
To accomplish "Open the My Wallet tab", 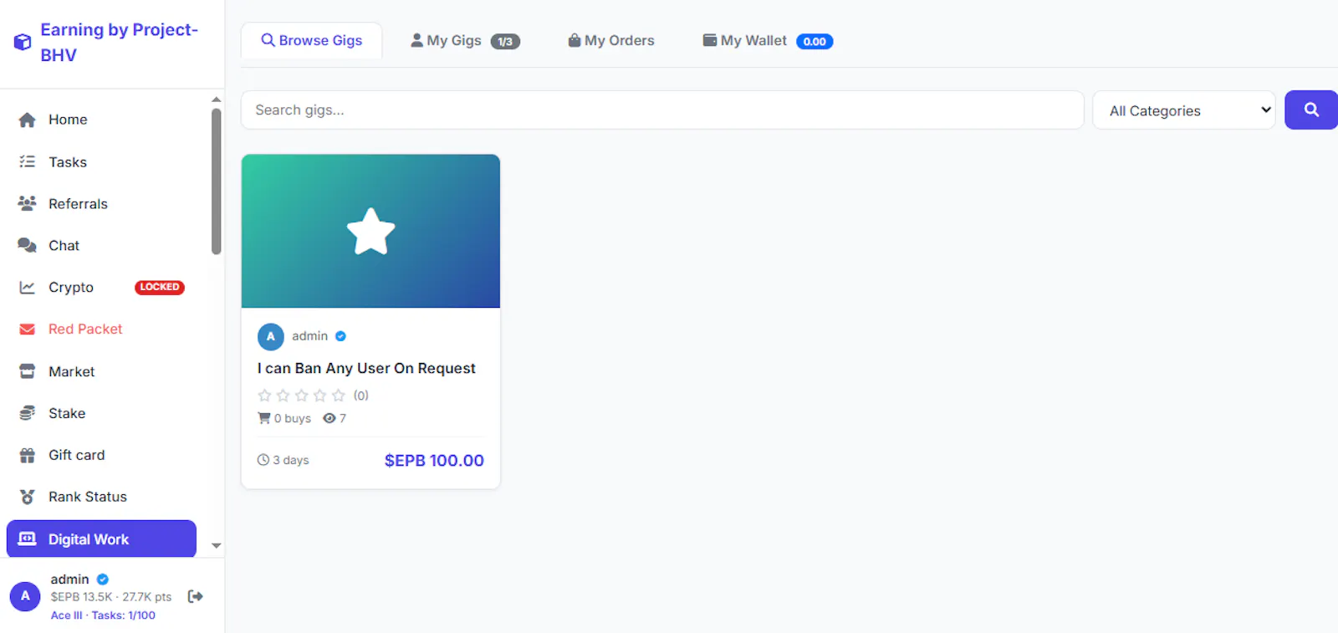I will point(767,40).
